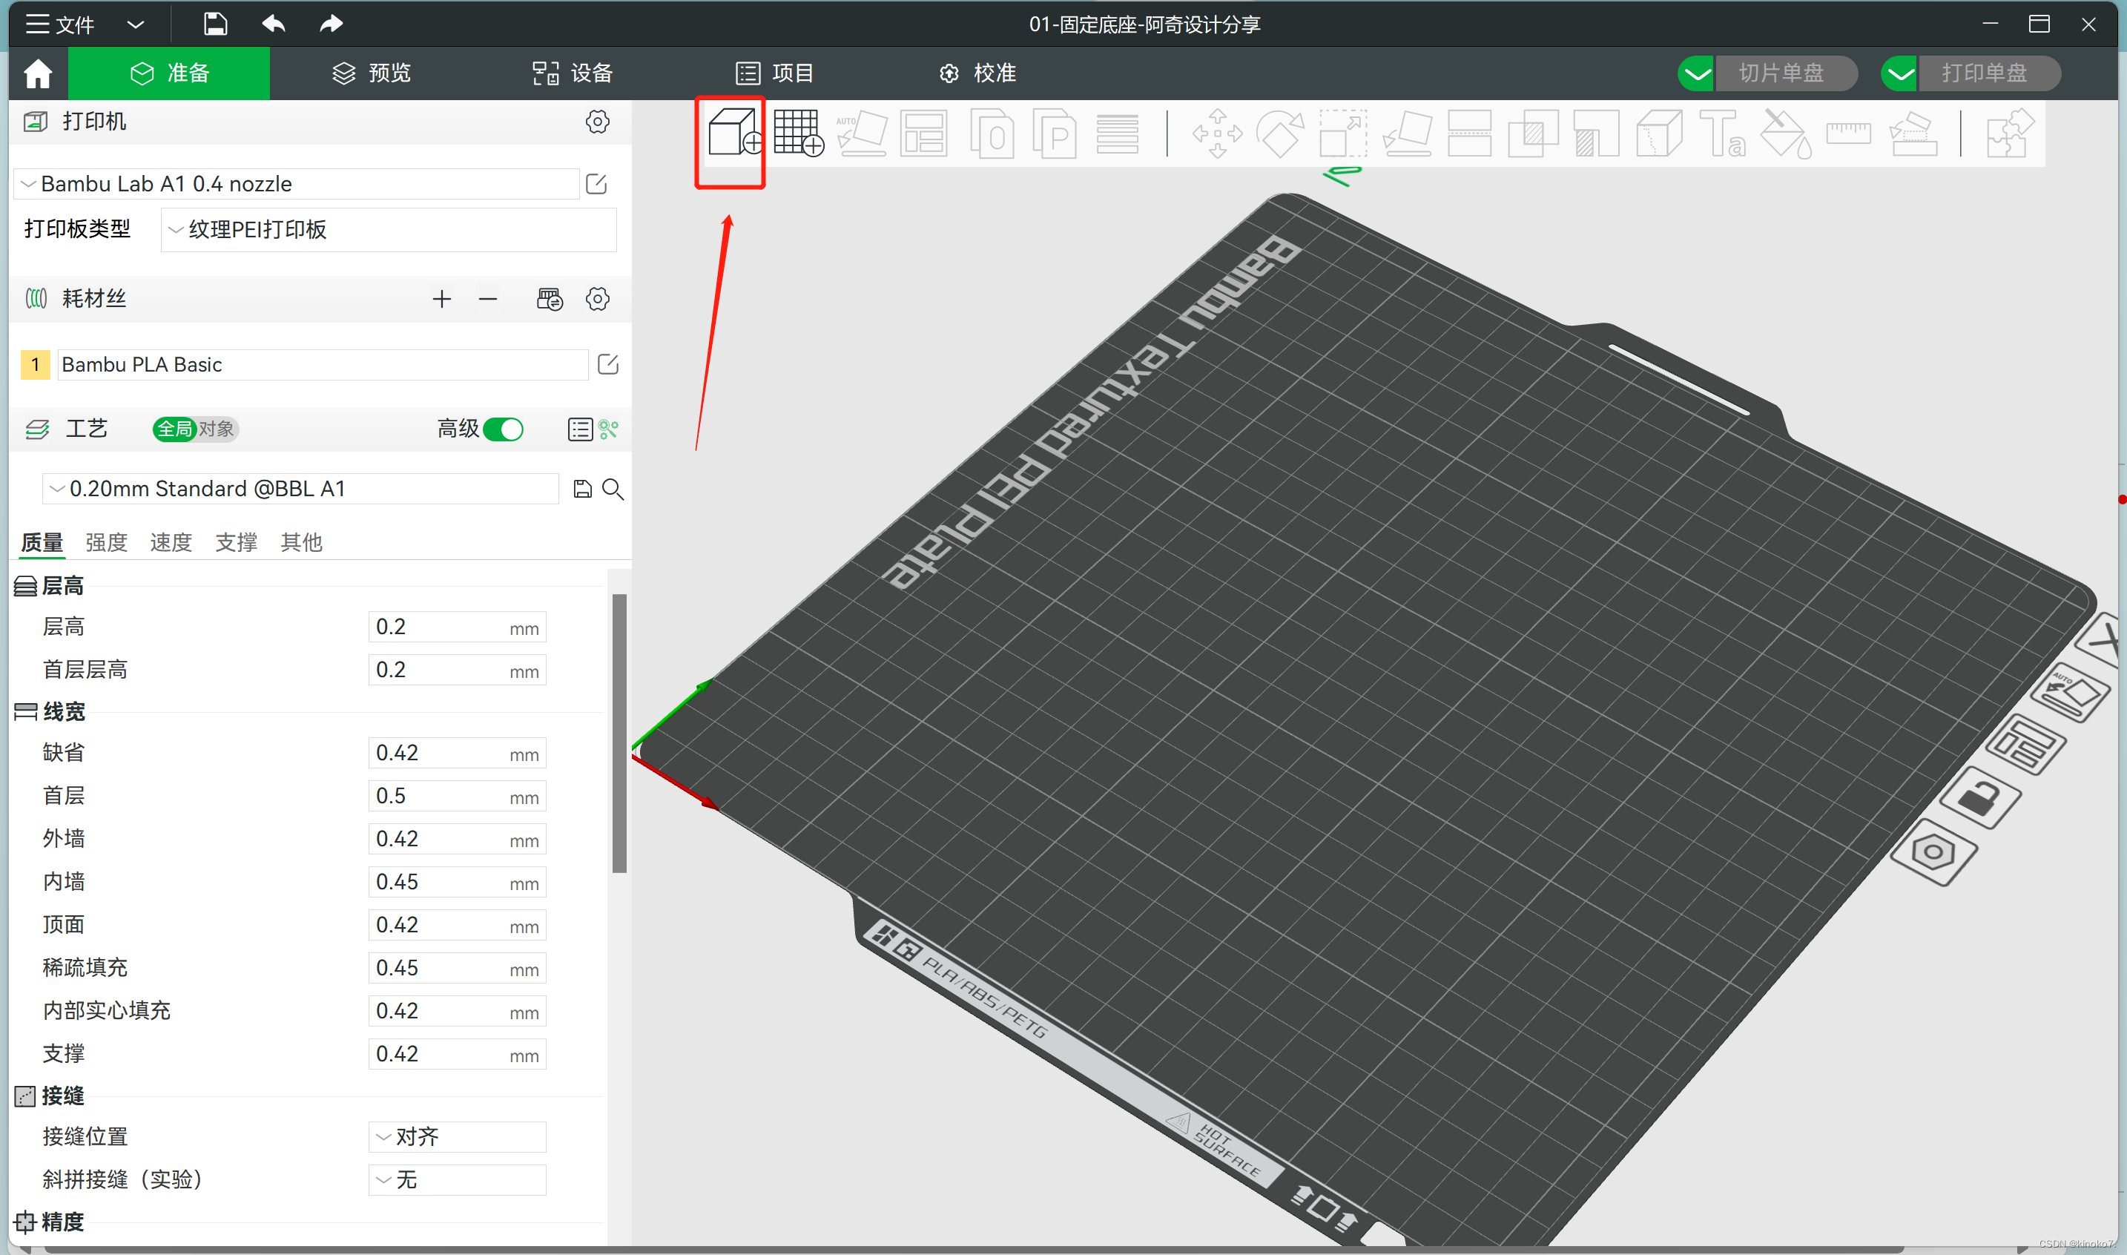Open printer settings gear icon
The width and height of the screenshot is (2127, 1255).
597,122
